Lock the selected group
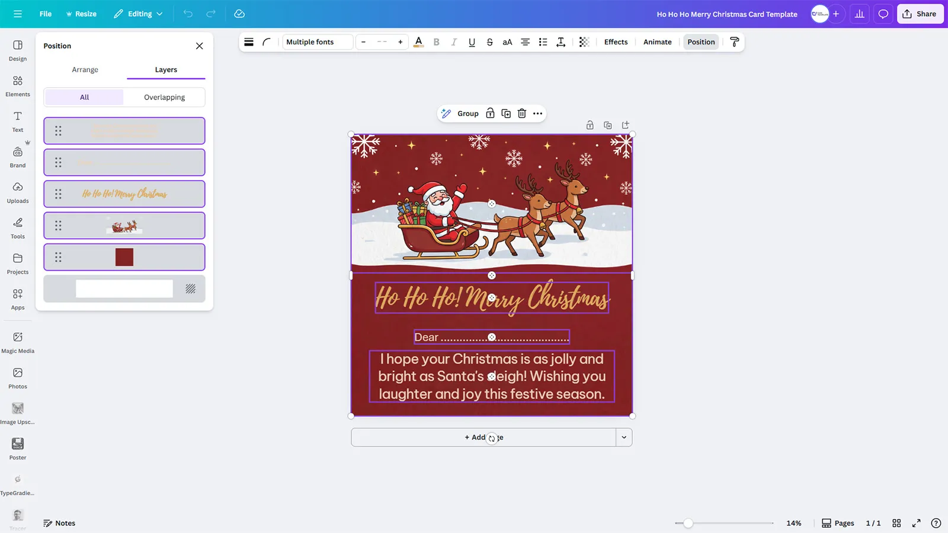The height and width of the screenshot is (533, 948). (x=490, y=113)
